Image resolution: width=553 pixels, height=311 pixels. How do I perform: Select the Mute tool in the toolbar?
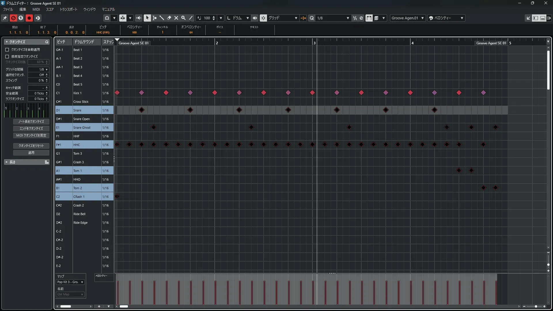176,18
